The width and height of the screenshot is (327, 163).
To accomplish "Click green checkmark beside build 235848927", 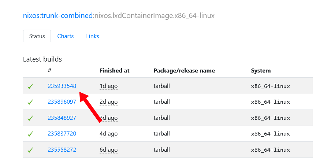I will tap(30, 118).
